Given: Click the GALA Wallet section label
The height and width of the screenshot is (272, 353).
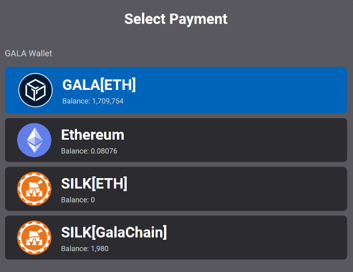Looking at the screenshot, I should (x=29, y=53).
